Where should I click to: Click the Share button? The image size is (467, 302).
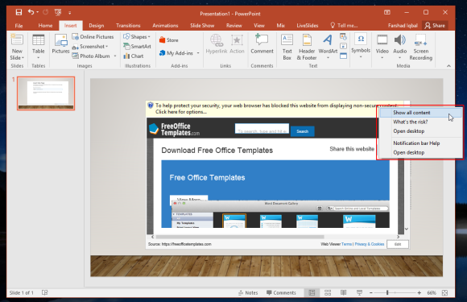click(435, 26)
